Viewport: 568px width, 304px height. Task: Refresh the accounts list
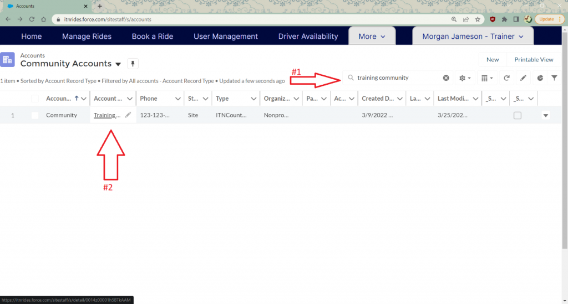506,78
